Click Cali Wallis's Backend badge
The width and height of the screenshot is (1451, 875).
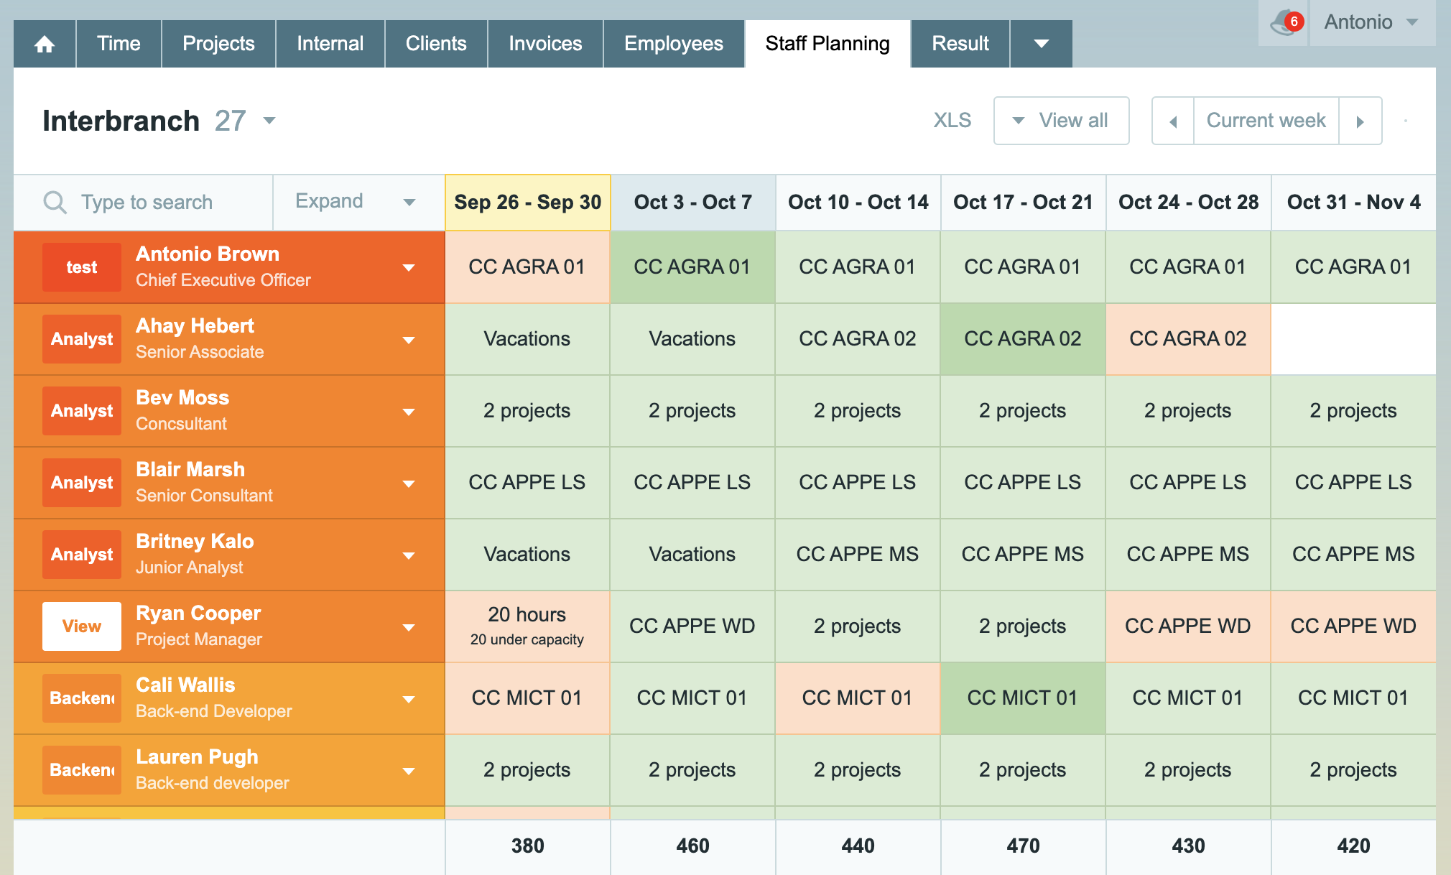82,698
